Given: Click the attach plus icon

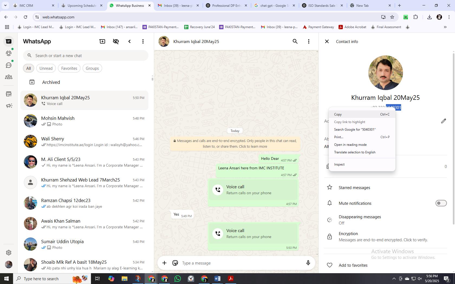Looking at the screenshot, I should point(164,263).
